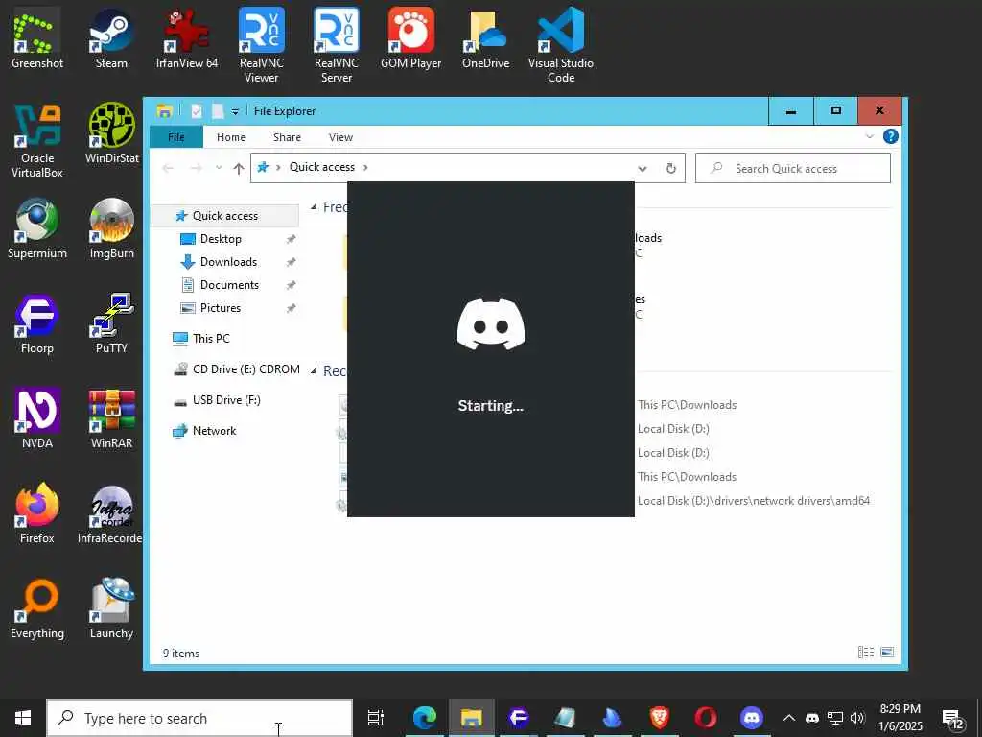
Task: Launch WinDirStat from the desktop
Action: [111, 132]
